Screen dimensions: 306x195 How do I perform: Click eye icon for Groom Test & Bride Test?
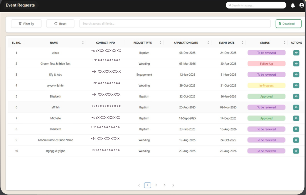click(296, 64)
